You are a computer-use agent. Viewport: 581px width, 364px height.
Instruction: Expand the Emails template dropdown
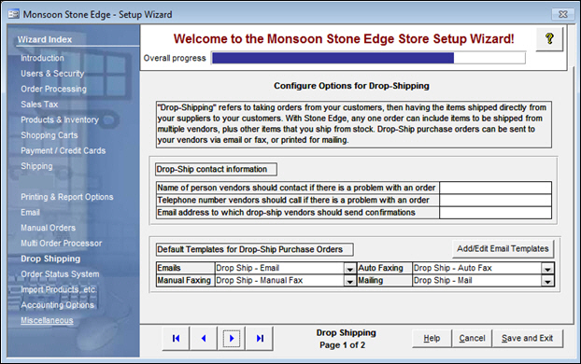pos(349,269)
